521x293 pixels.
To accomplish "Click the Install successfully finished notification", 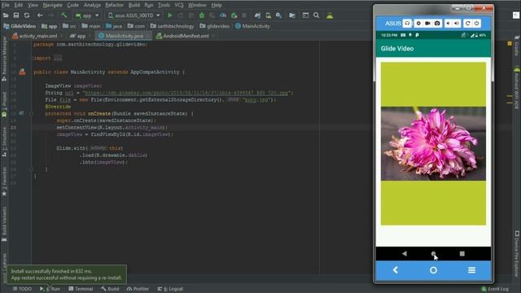I will pyautogui.click(x=67, y=274).
